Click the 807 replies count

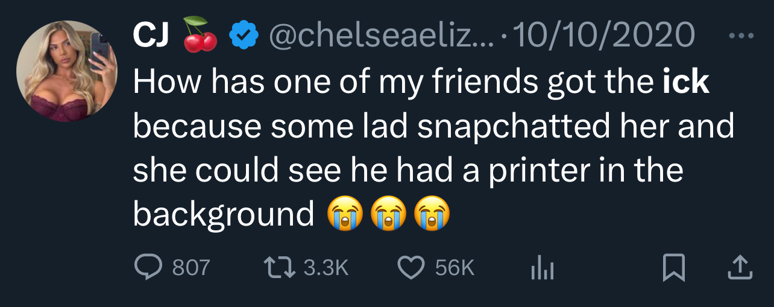coord(190,268)
